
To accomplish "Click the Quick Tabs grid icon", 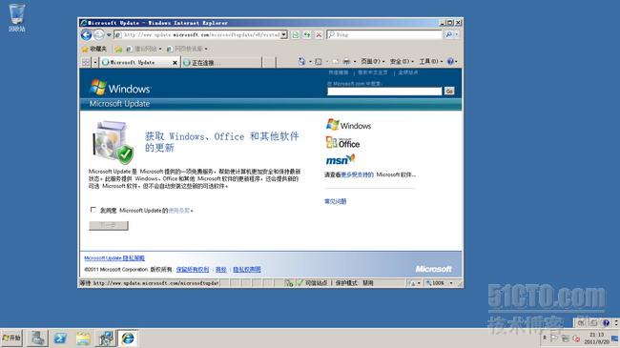I will pos(86,62).
